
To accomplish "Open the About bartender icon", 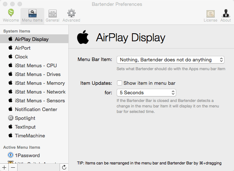I will (x=226, y=13).
